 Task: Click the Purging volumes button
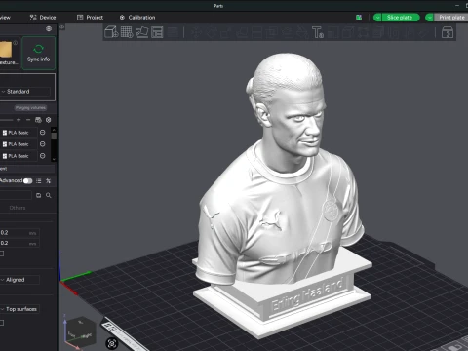(30, 108)
